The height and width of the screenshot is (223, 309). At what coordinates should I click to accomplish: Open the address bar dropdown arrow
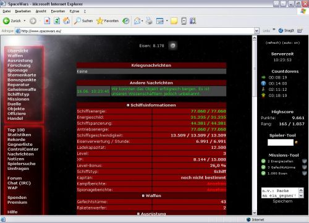[x=256, y=31]
